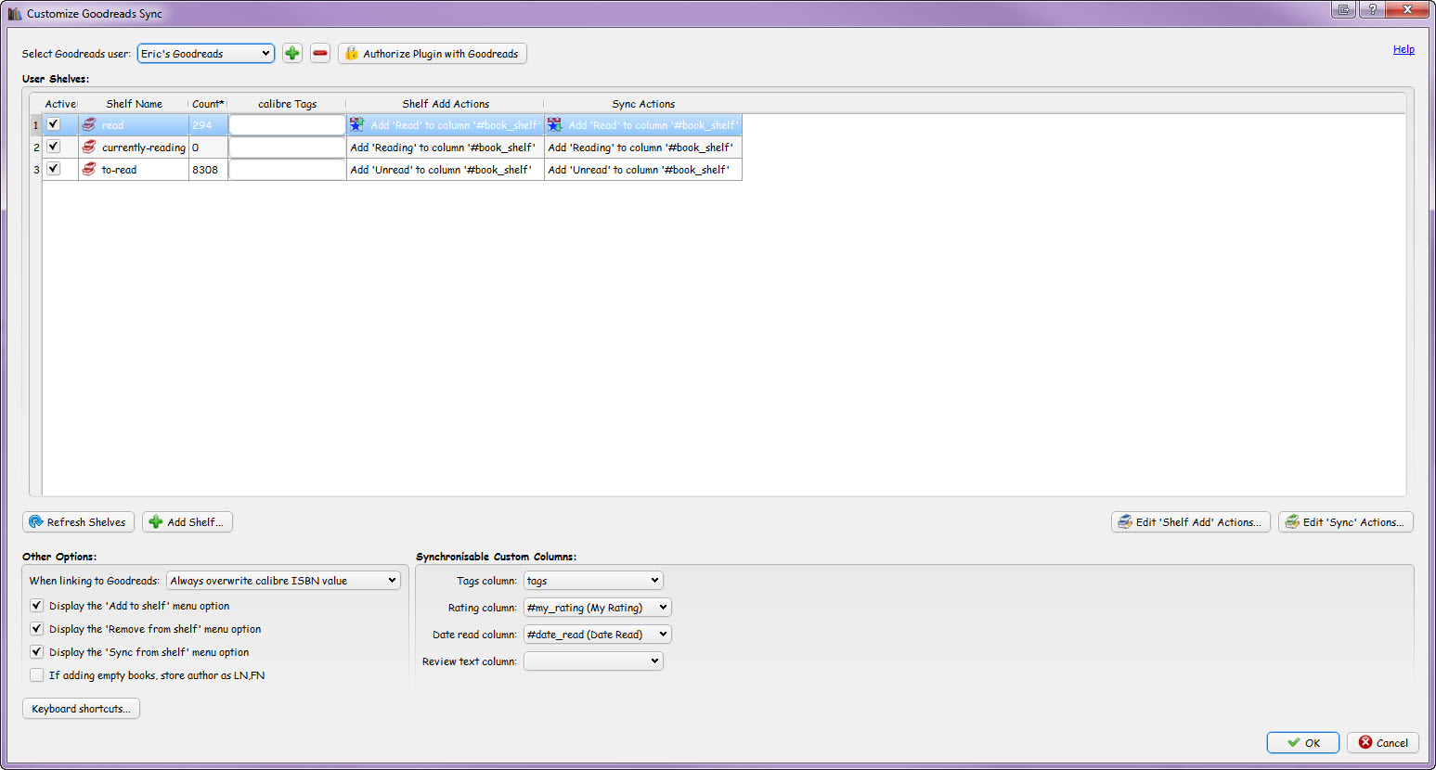Select Sync Actions cell "Add 'Reading' to column"
Screen dimensions: 1436x770
(x=643, y=148)
